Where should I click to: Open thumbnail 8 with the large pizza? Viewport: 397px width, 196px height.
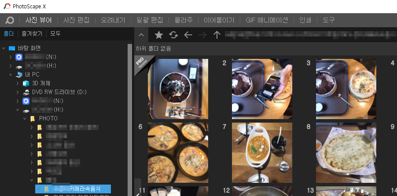click(346, 153)
